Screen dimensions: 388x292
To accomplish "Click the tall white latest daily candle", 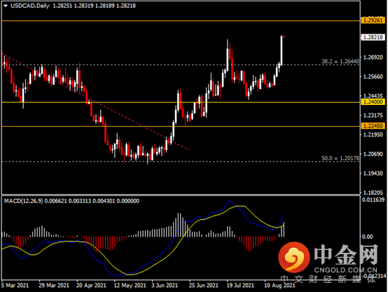I will coord(282,50).
